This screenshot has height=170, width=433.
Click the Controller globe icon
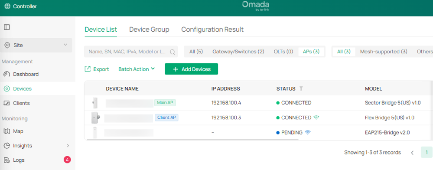[x=7, y=7]
